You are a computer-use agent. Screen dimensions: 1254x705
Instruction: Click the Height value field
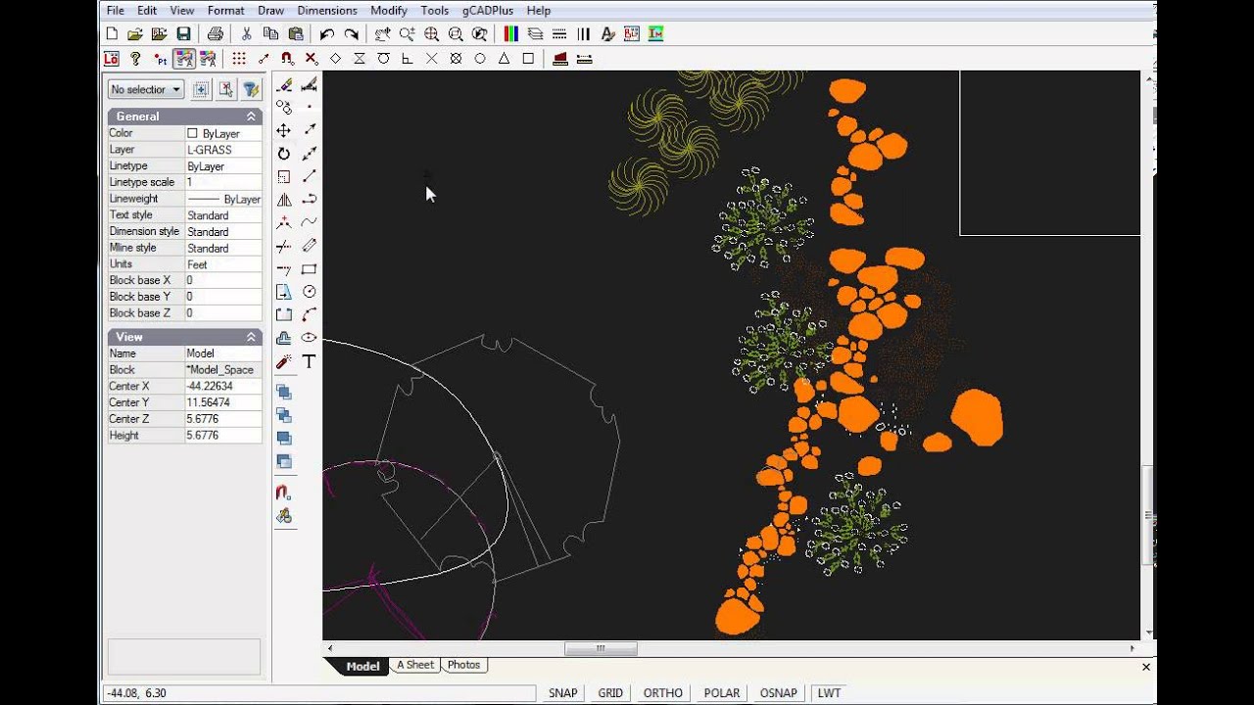coord(223,435)
